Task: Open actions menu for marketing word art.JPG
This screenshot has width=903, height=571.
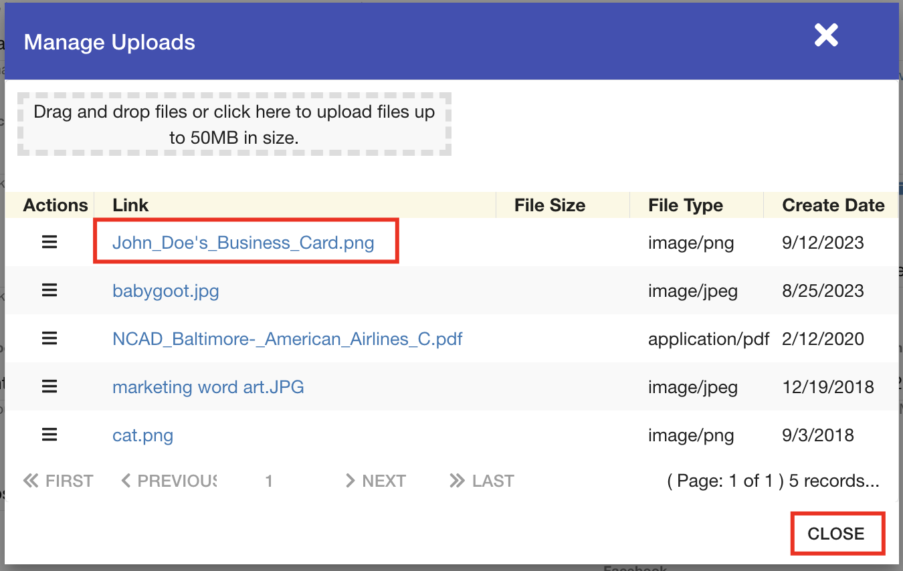Action: [x=49, y=386]
